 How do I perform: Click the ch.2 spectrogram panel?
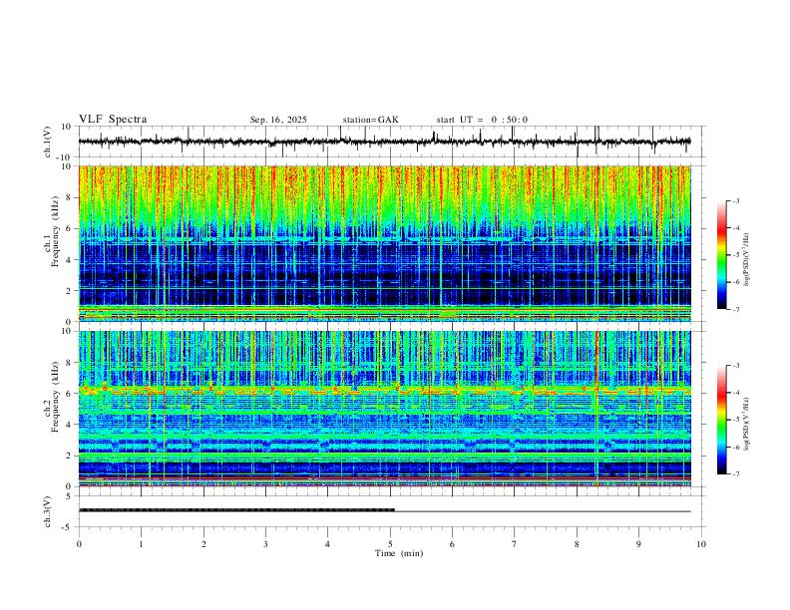(x=384, y=409)
